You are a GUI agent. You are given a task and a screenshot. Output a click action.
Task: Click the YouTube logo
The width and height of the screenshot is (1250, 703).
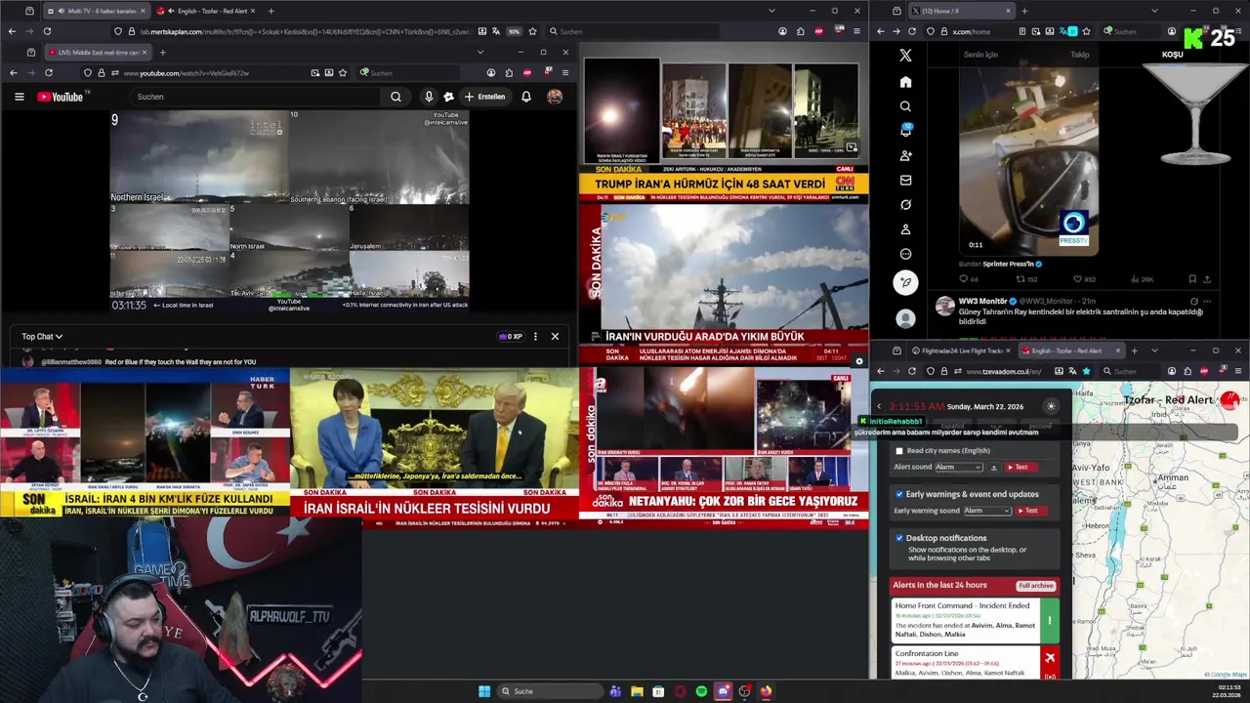[x=61, y=97]
